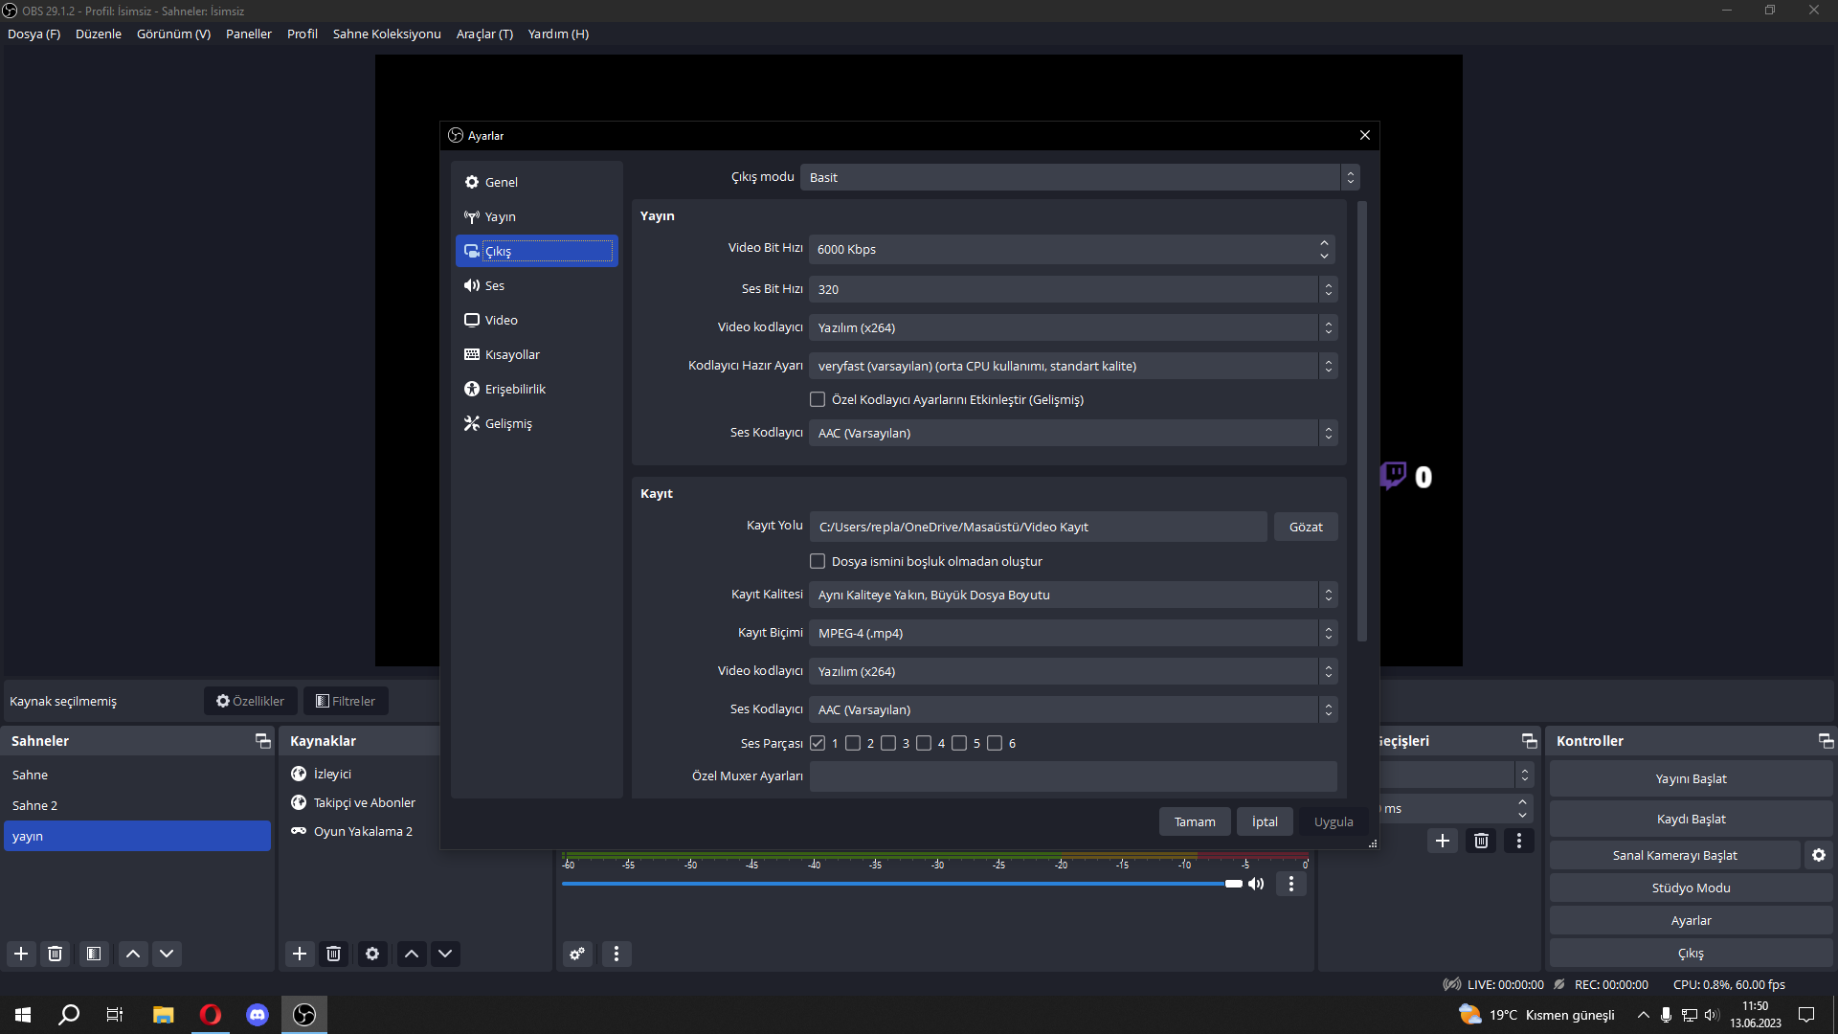
Task: Open audio track three-dot options menu
Action: pyautogui.click(x=1291, y=884)
